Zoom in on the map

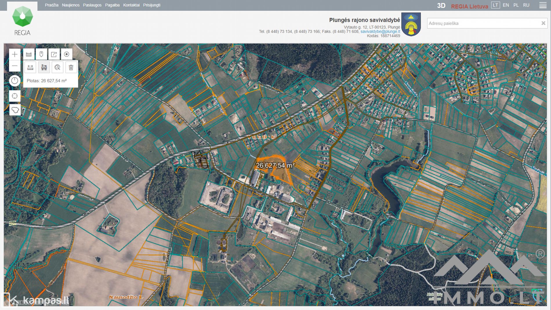click(x=15, y=54)
